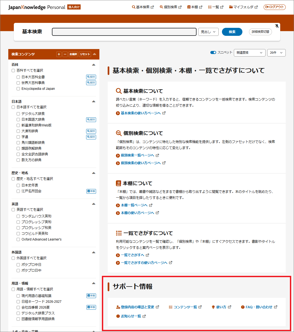The height and width of the screenshot is (332, 294).
Task: Check the ポケプロ中日 checkbox
Action: point(18,265)
